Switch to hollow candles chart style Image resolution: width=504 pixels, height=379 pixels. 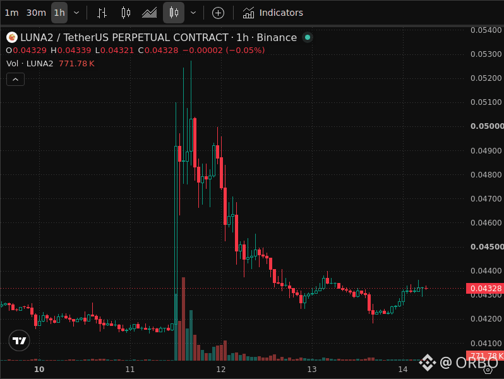click(x=126, y=13)
